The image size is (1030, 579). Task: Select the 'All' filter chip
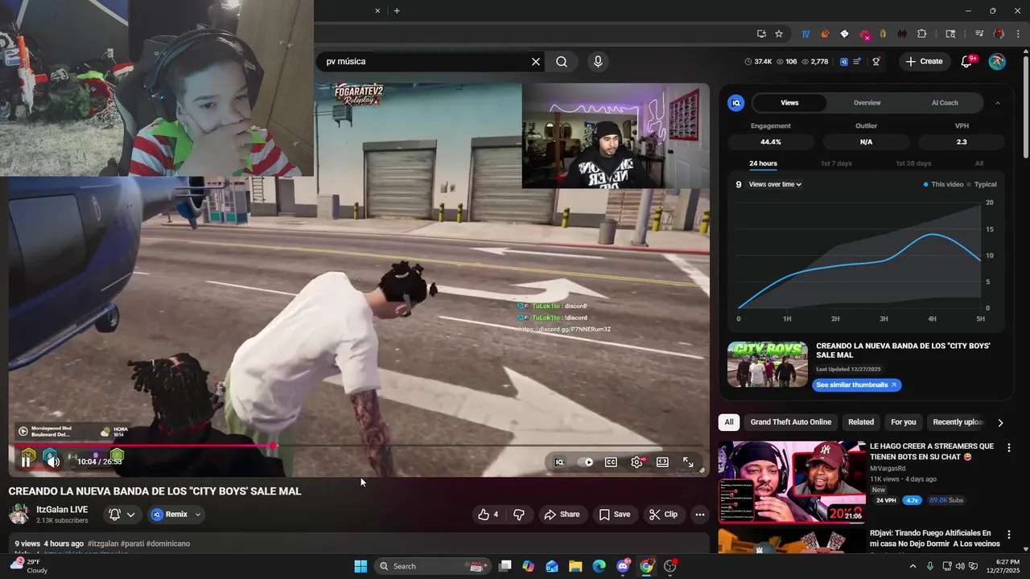pos(729,422)
